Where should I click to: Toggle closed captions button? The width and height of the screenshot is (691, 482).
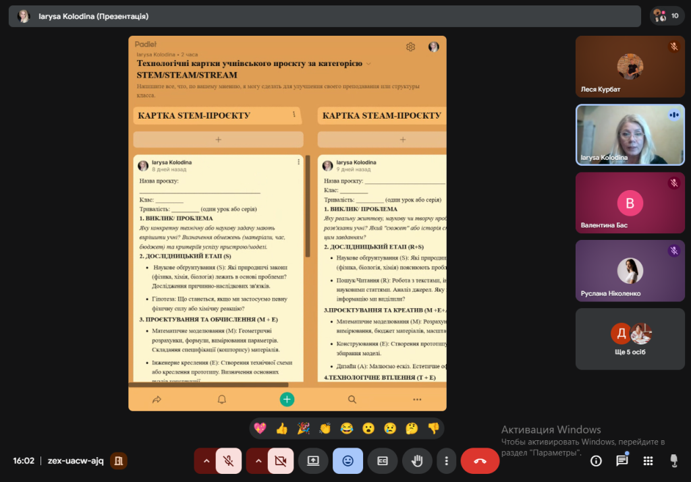383,461
